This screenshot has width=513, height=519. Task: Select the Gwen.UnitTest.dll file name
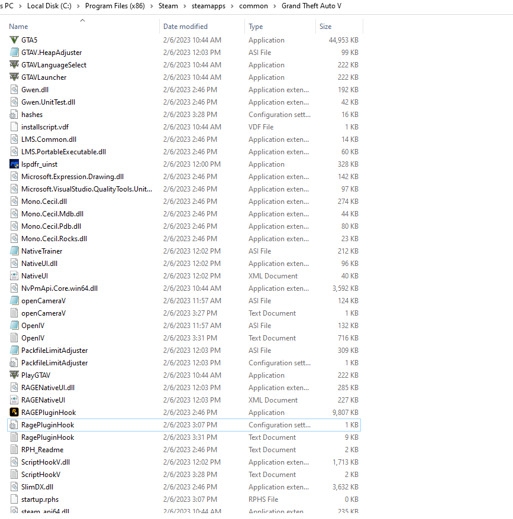tap(48, 102)
